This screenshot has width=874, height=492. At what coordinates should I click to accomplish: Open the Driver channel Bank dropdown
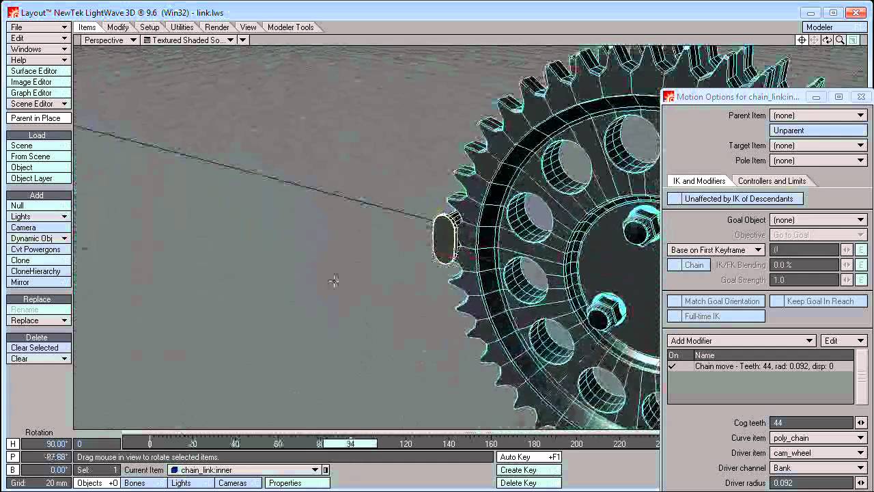click(819, 468)
